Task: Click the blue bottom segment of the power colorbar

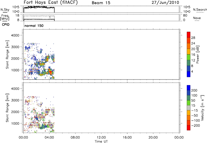Action: tap(189, 74)
